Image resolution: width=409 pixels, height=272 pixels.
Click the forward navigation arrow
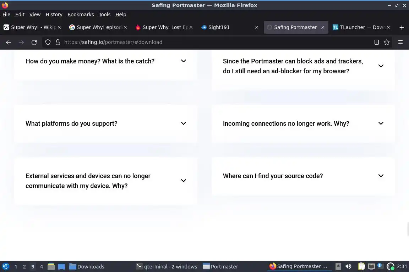tap(21, 42)
